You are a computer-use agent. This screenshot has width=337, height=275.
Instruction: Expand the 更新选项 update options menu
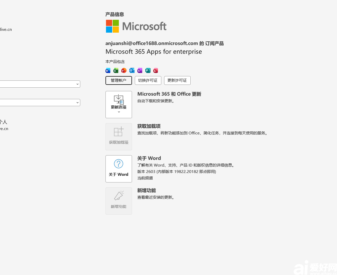(x=119, y=105)
